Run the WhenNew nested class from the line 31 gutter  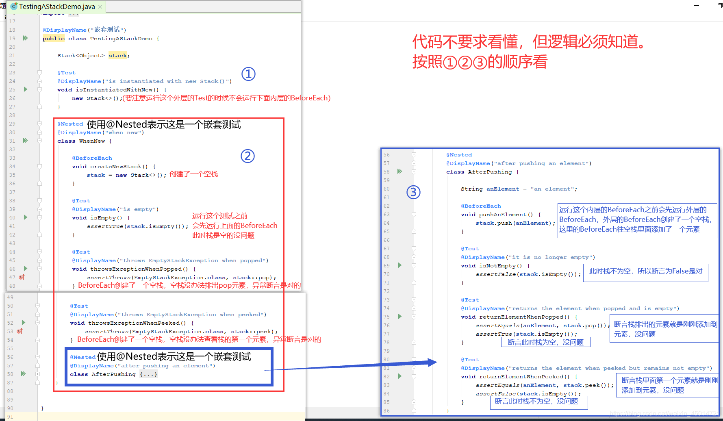[x=25, y=141]
